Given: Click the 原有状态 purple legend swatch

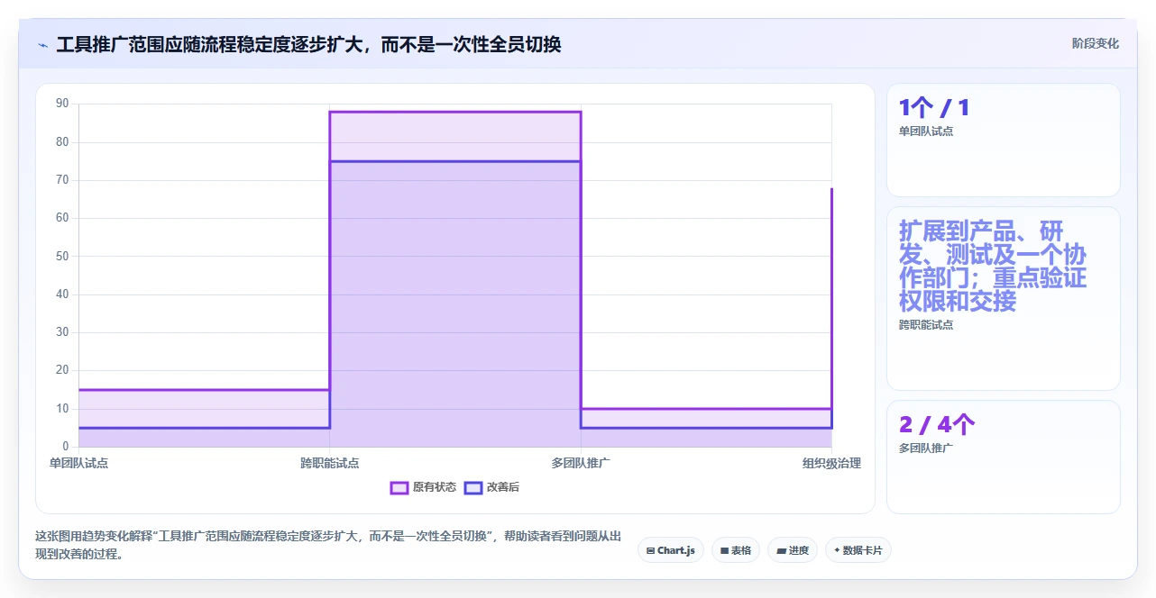Looking at the screenshot, I should [x=399, y=487].
